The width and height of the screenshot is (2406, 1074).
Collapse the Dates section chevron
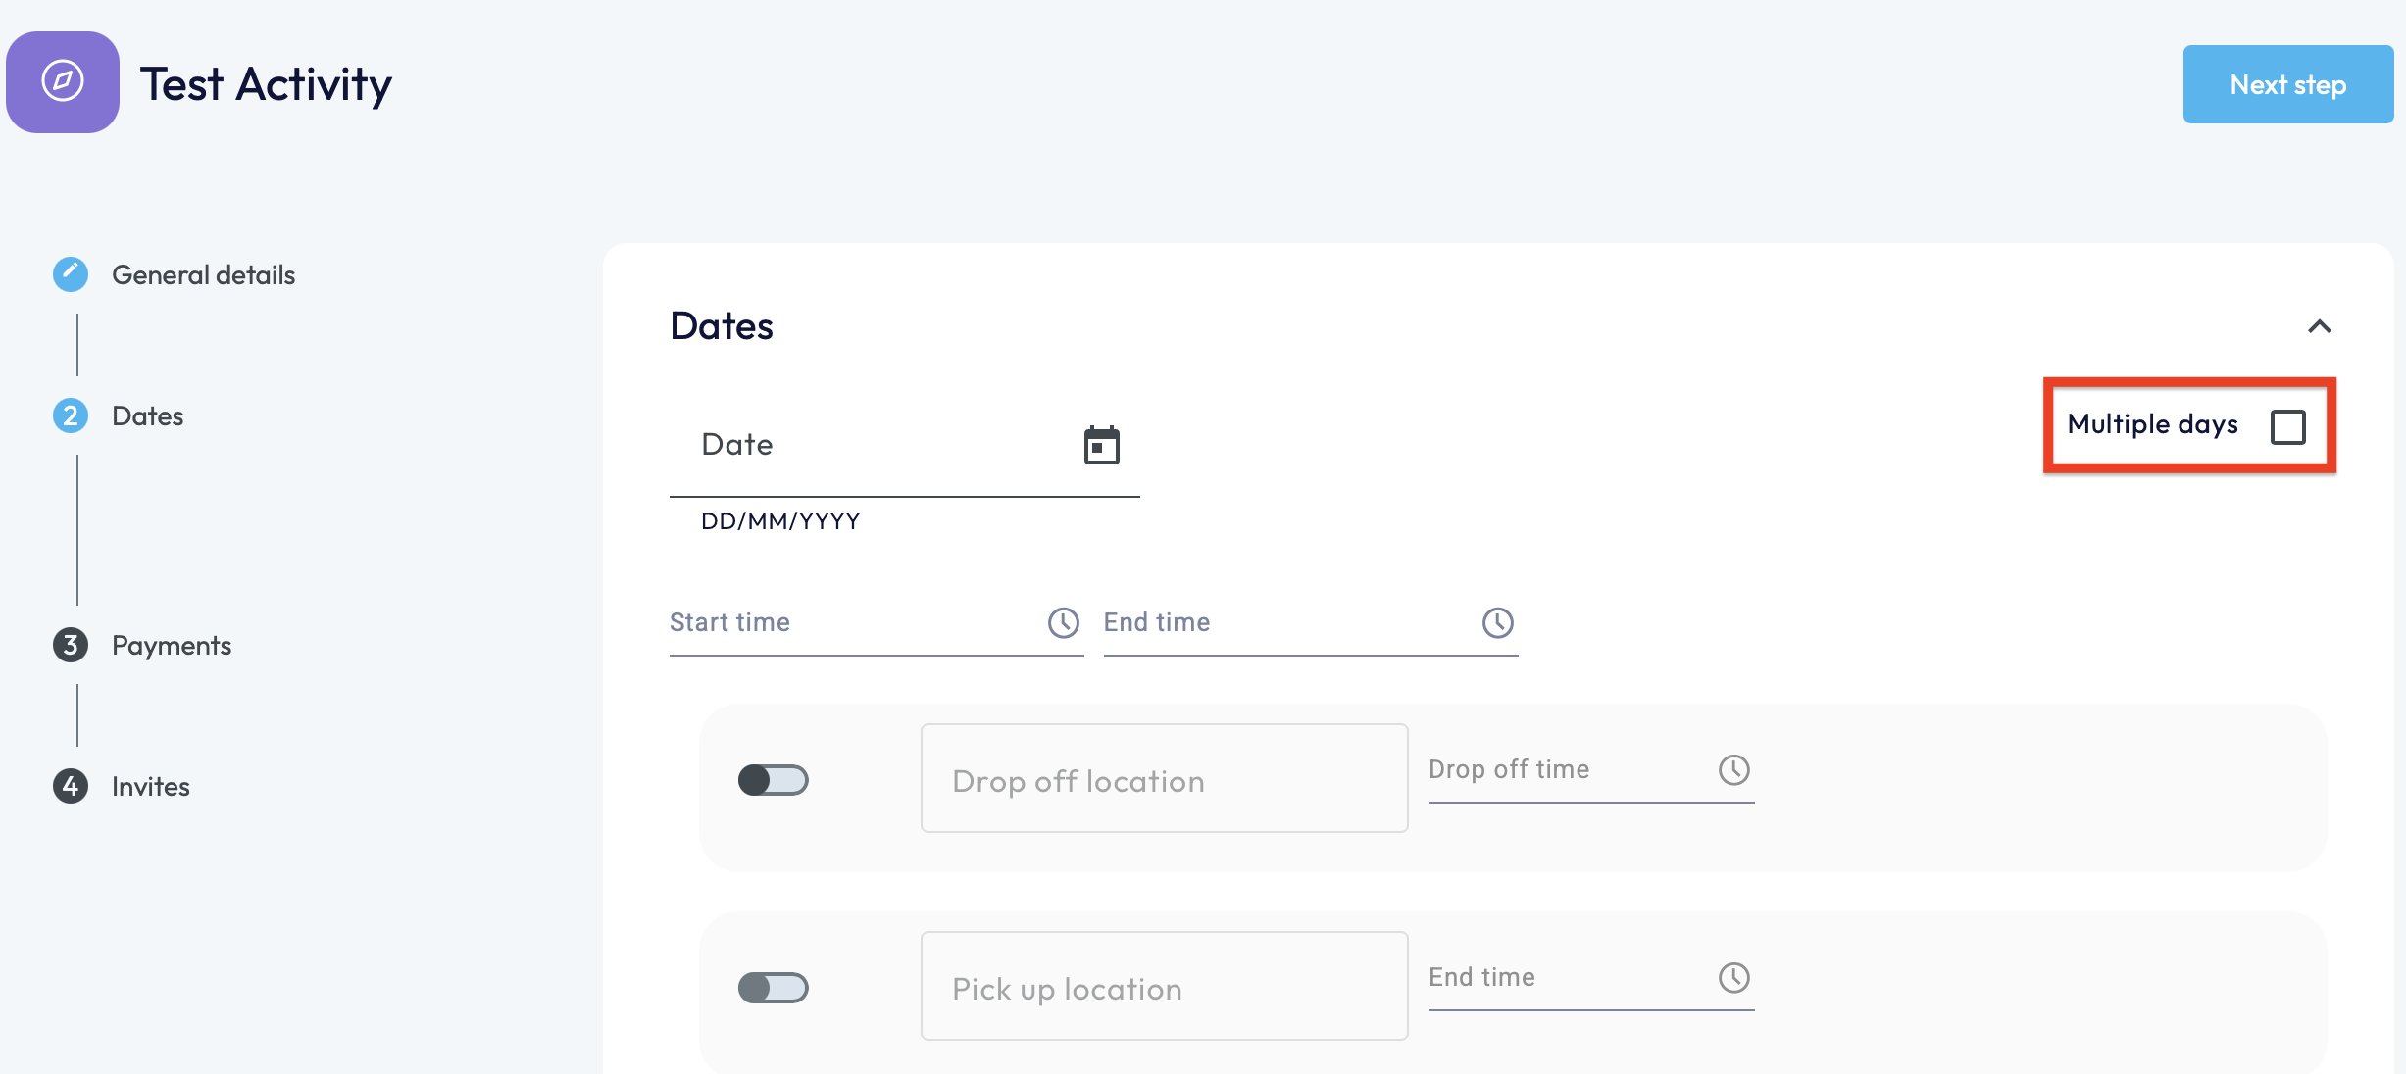(x=2319, y=326)
